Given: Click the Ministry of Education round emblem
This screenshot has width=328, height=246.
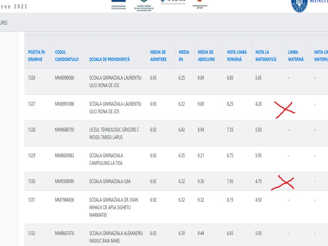Looking at the screenshot, I should pos(299,5).
